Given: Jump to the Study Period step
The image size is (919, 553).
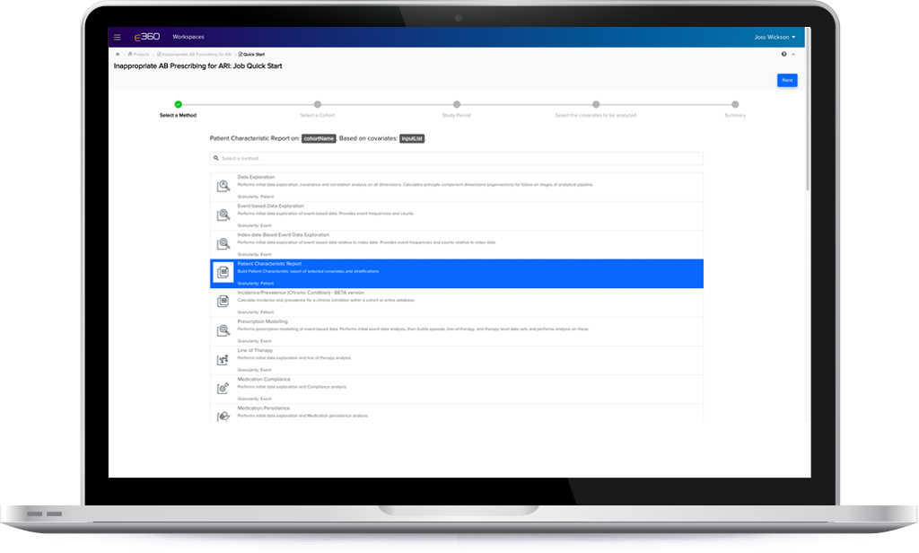Looking at the screenshot, I should (x=457, y=105).
